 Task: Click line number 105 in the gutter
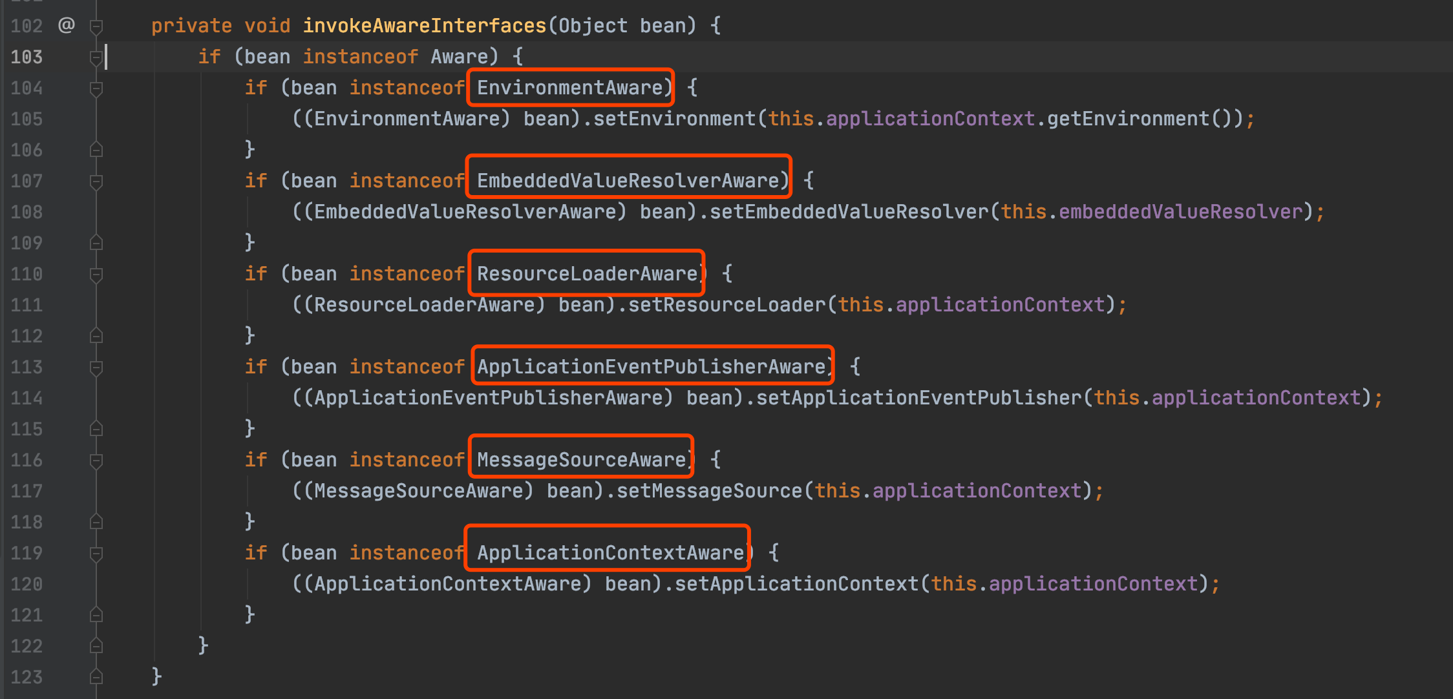[x=27, y=119]
